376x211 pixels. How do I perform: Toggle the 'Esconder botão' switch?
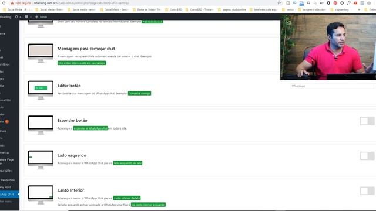(367, 121)
